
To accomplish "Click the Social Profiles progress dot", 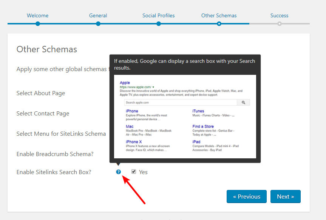I will (159, 24).
